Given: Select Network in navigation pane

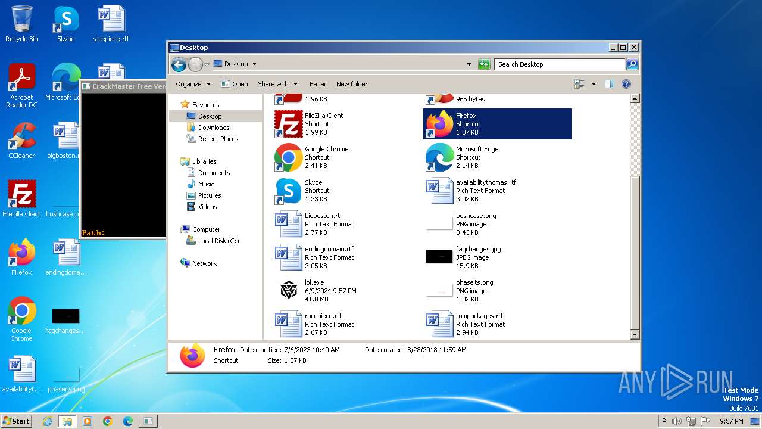Looking at the screenshot, I should tap(199, 263).
